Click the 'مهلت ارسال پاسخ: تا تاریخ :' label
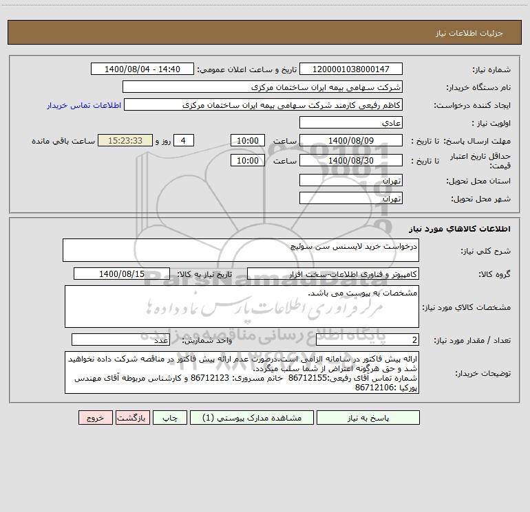Viewport: 530px width, 512px height. pos(461,141)
